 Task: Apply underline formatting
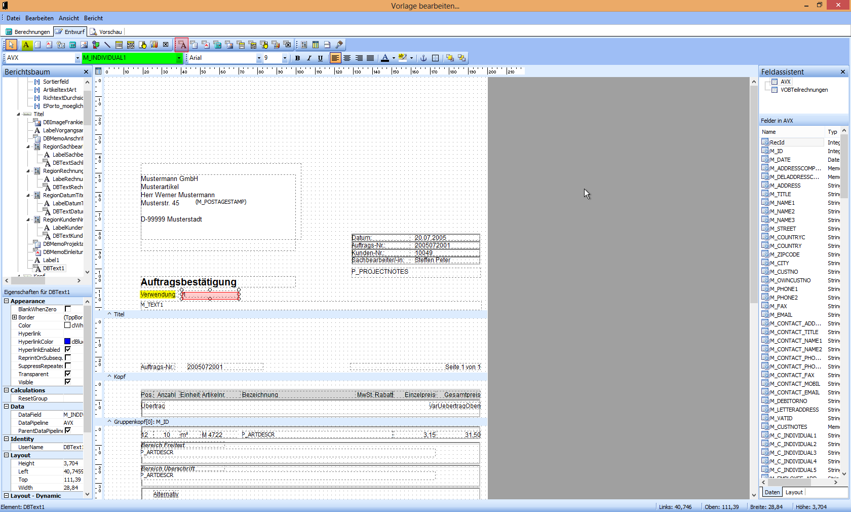[320, 58]
